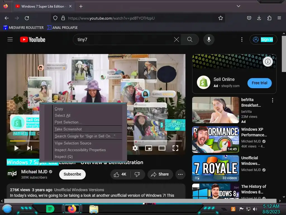This screenshot has width=286, height=215.
Task: Open The History of Windows 8 video
Action: [x=215, y=191]
